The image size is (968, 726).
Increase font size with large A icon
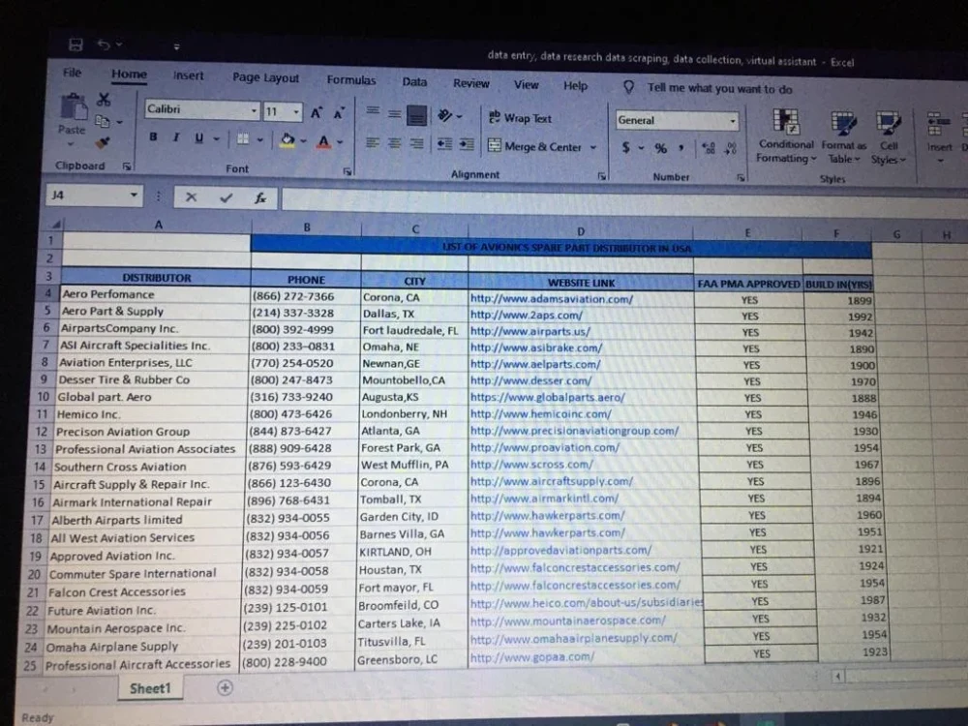[317, 113]
